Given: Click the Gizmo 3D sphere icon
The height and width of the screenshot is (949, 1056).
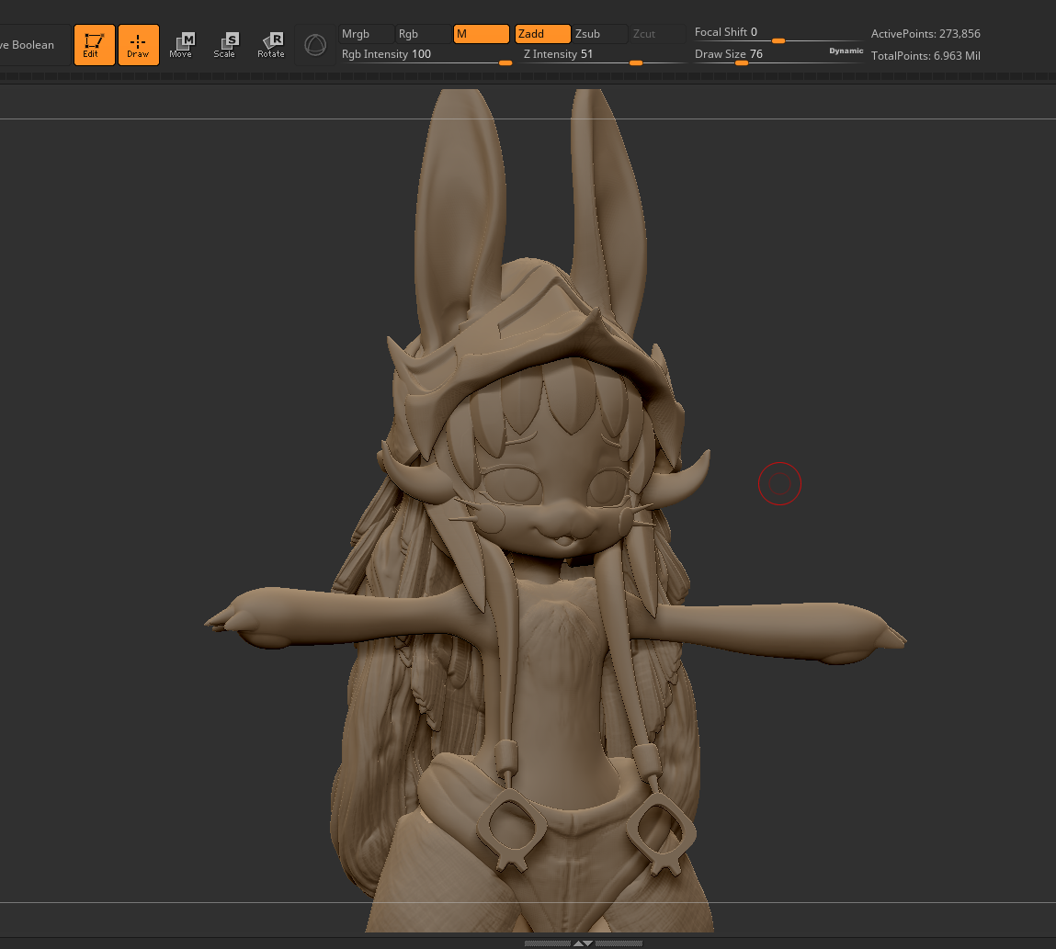Looking at the screenshot, I should coord(315,45).
